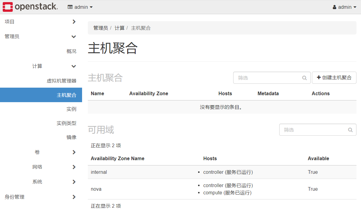Screen dimensions: 361x217
Task: Click True value in internal row
Action: [x=313, y=172]
